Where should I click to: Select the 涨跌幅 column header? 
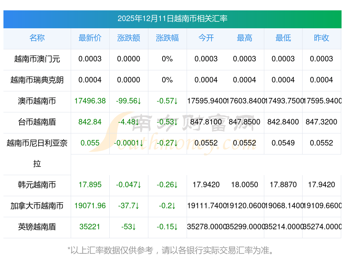[167, 38]
